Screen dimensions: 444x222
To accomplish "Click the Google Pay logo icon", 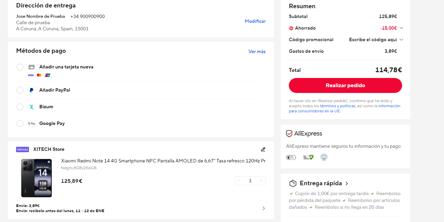I will pyautogui.click(x=31, y=124).
